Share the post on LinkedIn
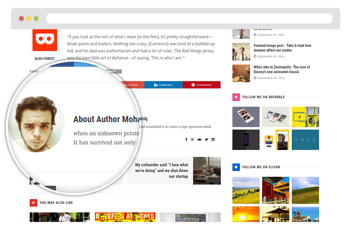This screenshot has height=231, width=353. [163, 85]
